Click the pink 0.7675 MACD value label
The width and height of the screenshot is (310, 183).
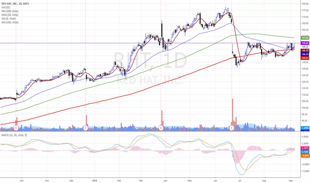click(x=305, y=148)
